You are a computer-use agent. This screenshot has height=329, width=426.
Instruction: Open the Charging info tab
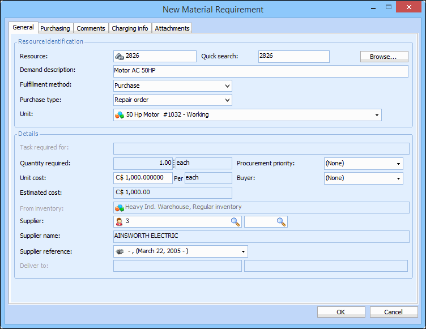tap(130, 28)
